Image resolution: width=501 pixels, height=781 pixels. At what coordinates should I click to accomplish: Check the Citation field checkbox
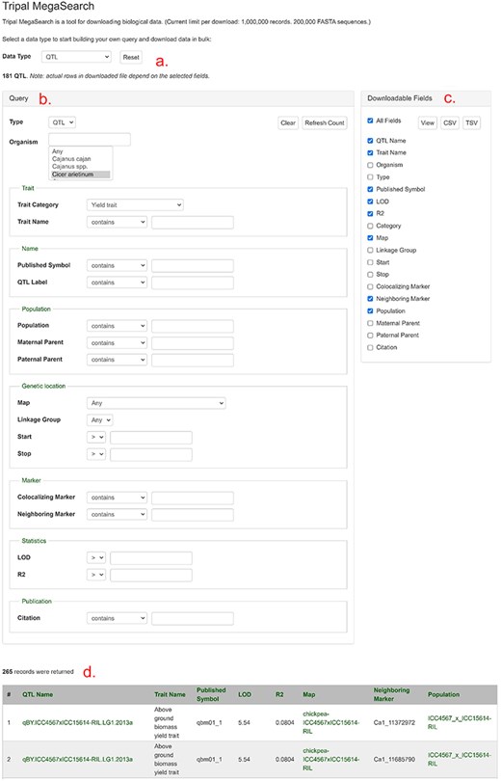click(370, 348)
